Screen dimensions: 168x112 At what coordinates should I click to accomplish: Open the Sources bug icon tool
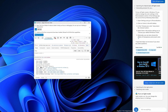(58, 38)
